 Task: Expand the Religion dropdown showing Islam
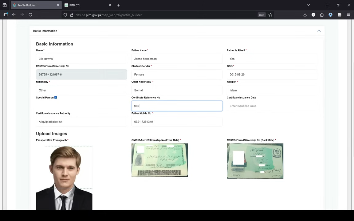pyautogui.click(x=272, y=90)
